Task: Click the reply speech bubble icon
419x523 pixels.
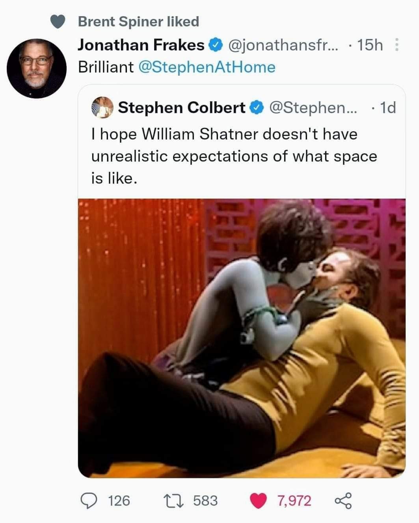Action: coord(89,501)
